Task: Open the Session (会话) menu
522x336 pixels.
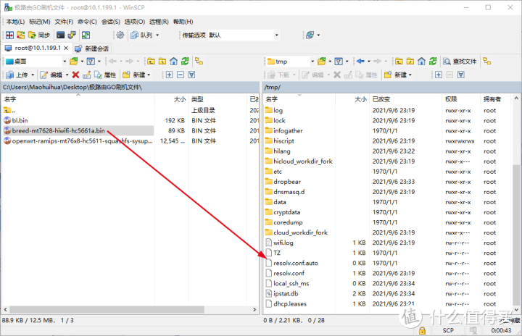Action: coord(110,22)
